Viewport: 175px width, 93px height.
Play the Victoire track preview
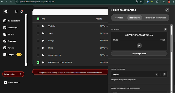[x=43, y=26]
